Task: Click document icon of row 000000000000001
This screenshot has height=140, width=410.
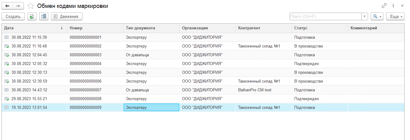Action: [7, 37]
